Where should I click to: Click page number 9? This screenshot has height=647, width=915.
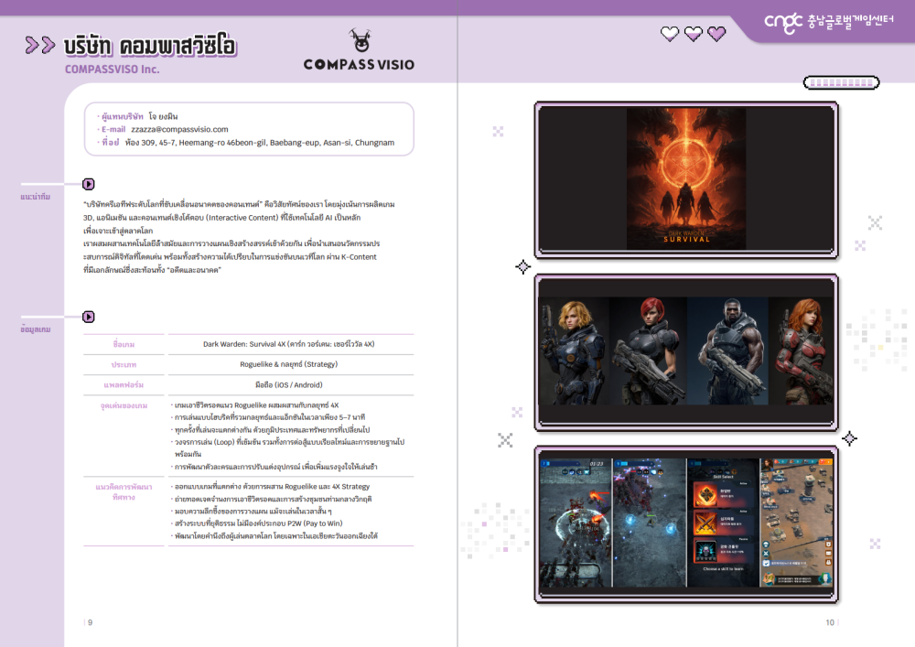(x=90, y=622)
